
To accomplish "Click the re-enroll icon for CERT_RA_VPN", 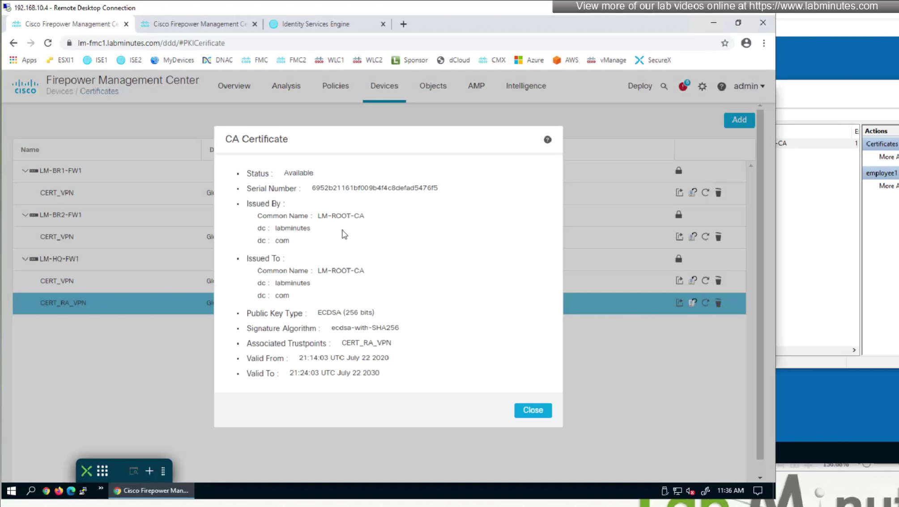I will pos(692,303).
